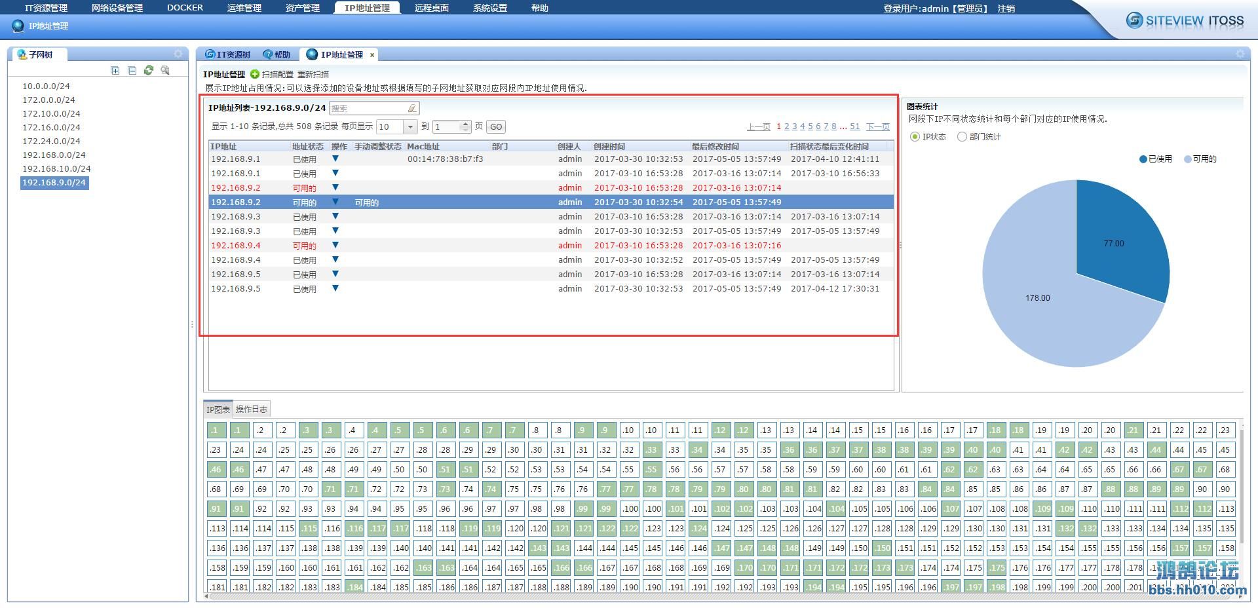Switch to the IT资源树 tab
The height and width of the screenshot is (608, 1258).
(228, 54)
